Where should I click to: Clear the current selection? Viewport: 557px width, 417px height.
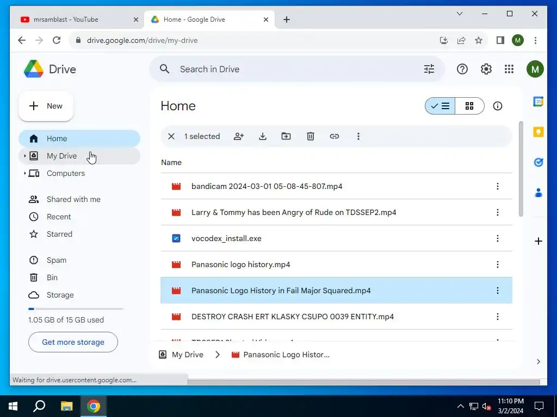coord(171,136)
